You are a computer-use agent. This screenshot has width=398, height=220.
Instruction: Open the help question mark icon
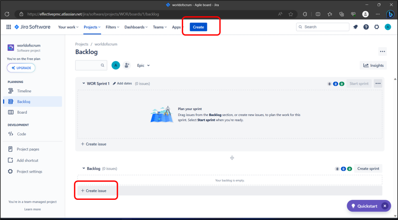click(366, 27)
